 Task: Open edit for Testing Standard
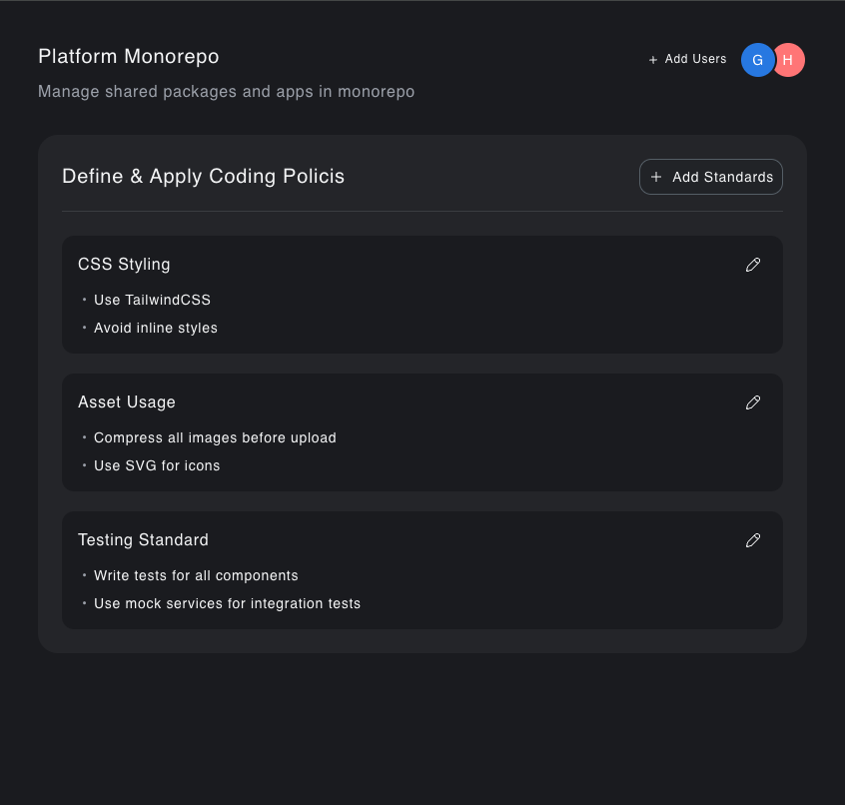753,540
